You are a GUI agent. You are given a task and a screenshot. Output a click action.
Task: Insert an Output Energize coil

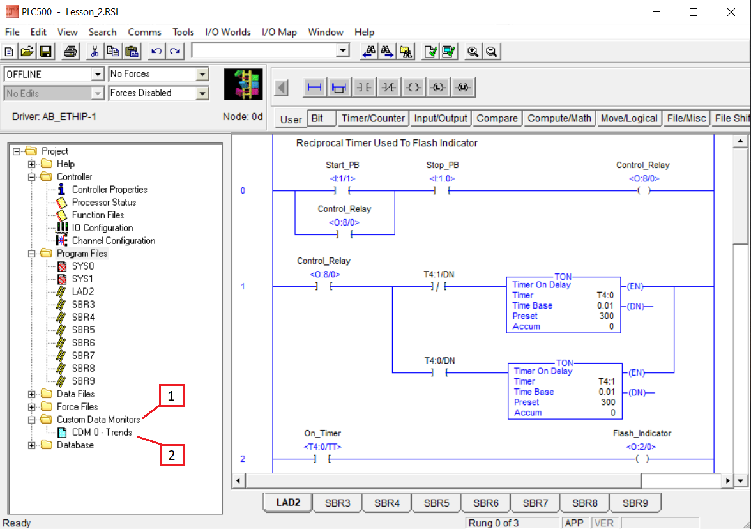[413, 87]
